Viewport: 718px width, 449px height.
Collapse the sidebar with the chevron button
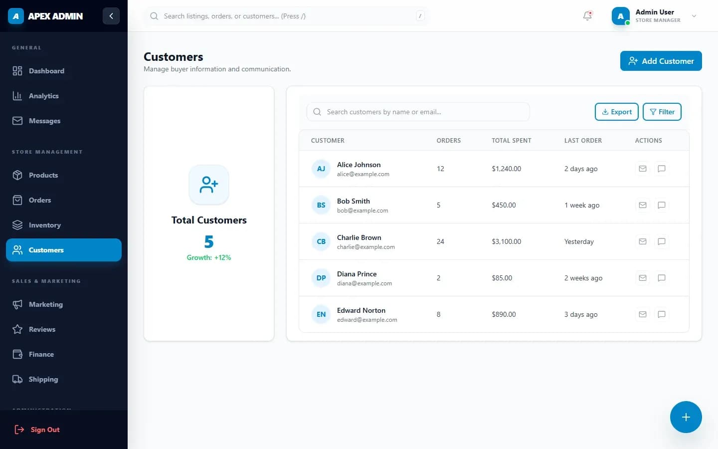tap(111, 16)
